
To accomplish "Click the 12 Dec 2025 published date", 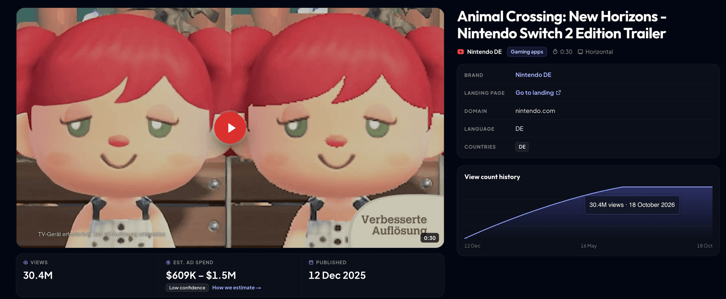I will (x=337, y=275).
